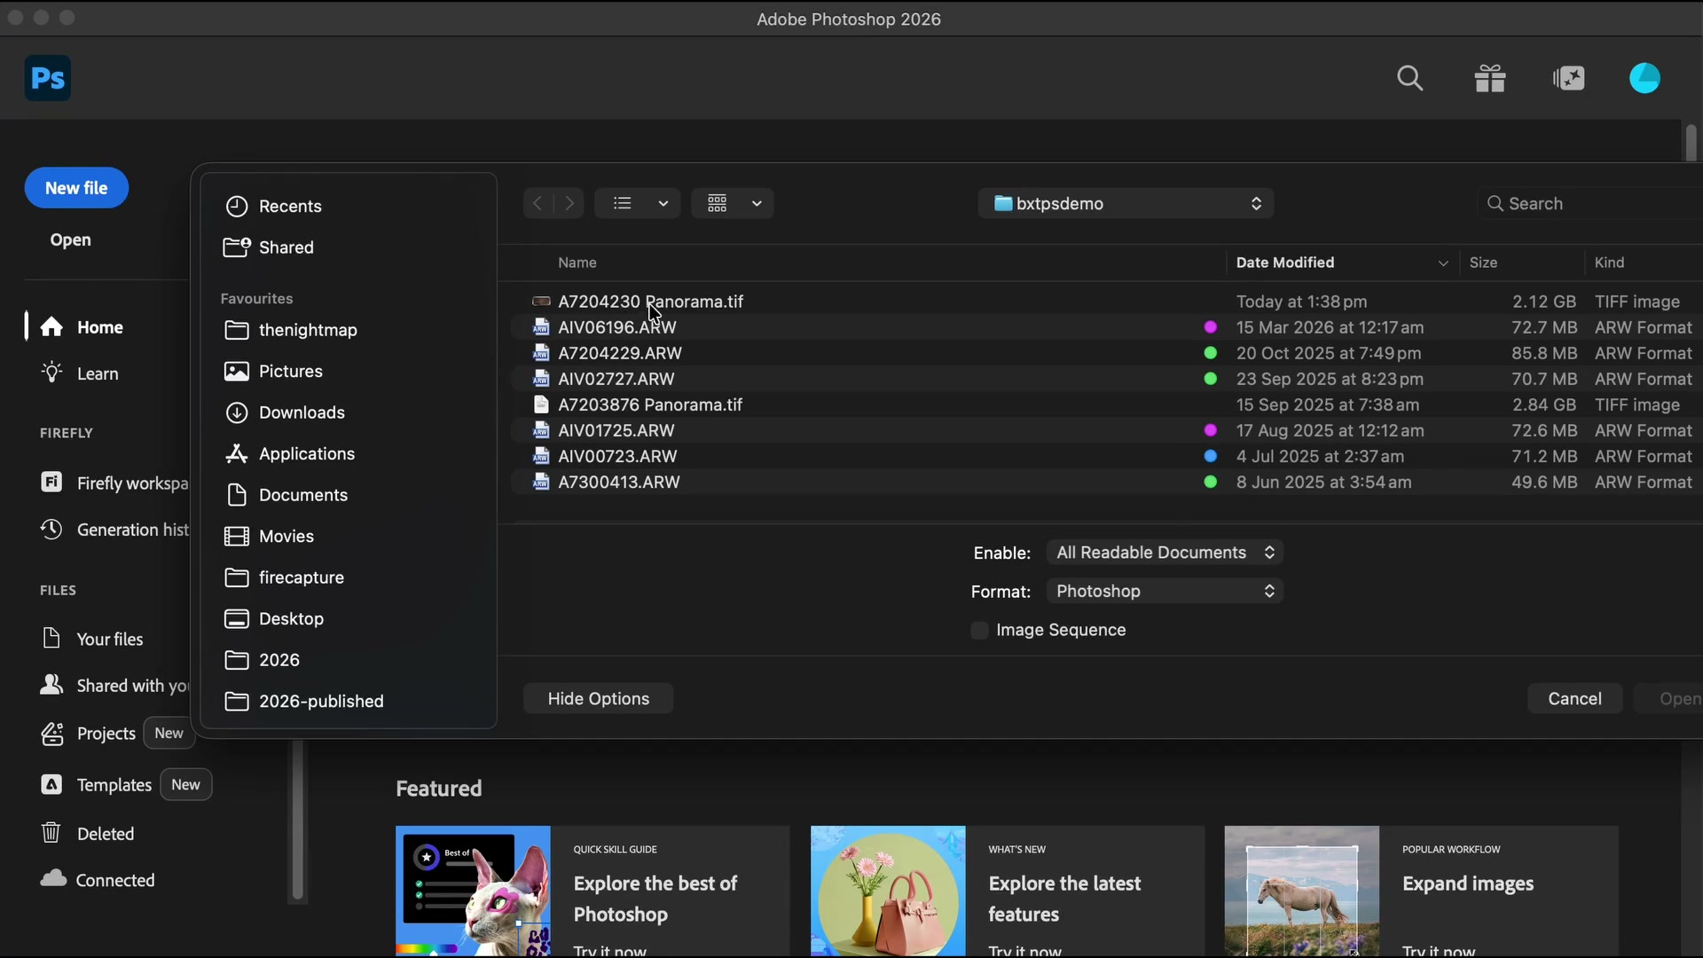Click the New file button
The image size is (1703, 958).
[76, 188]
